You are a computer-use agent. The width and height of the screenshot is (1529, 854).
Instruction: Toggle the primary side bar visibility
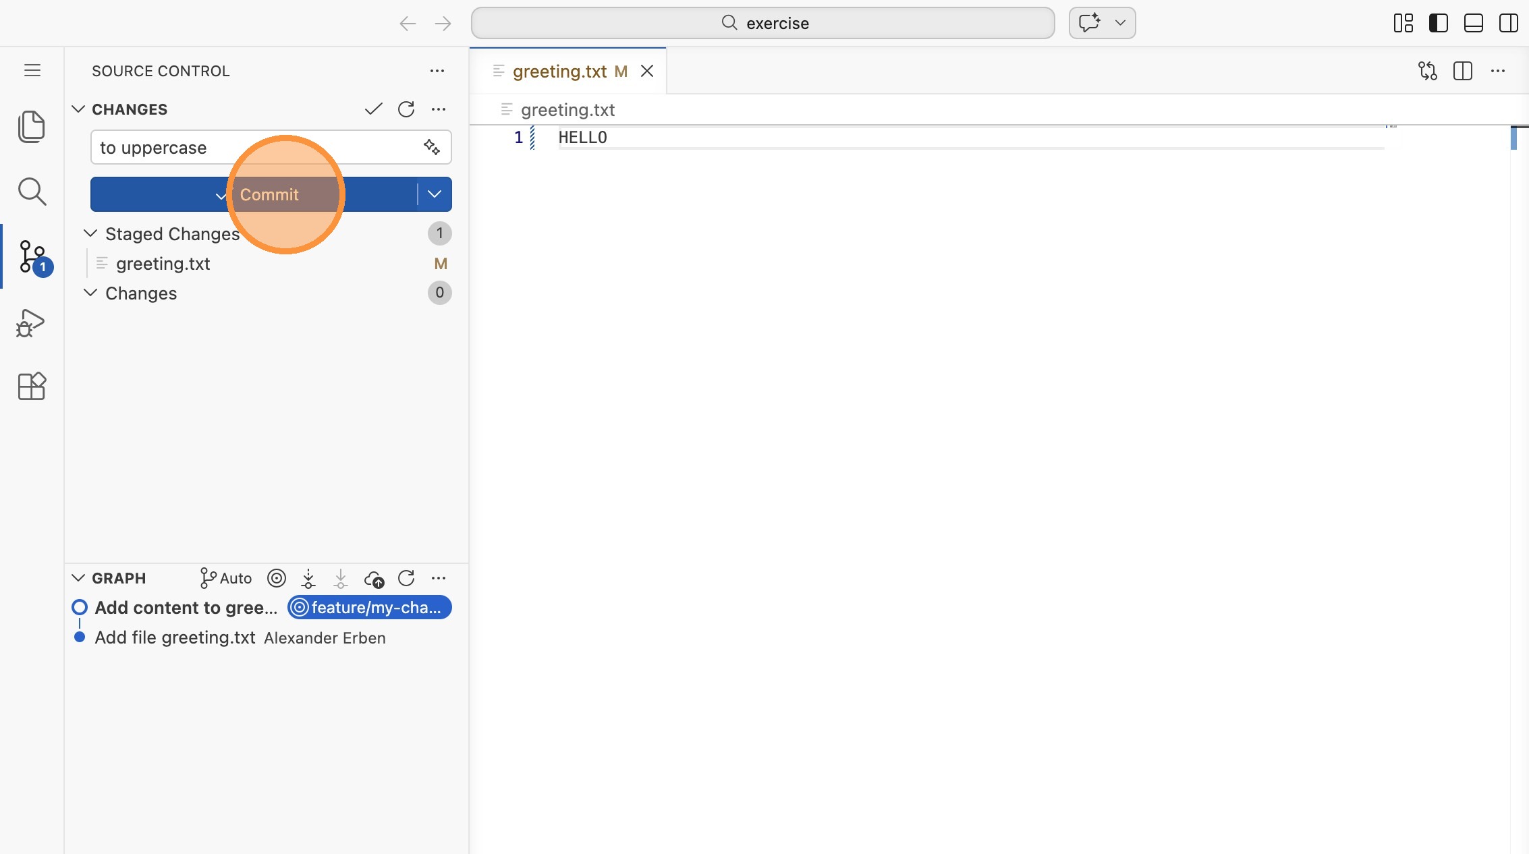1438,23
